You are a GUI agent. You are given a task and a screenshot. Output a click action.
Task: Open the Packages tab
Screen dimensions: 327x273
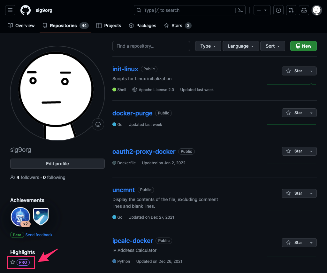pos(142,26)
